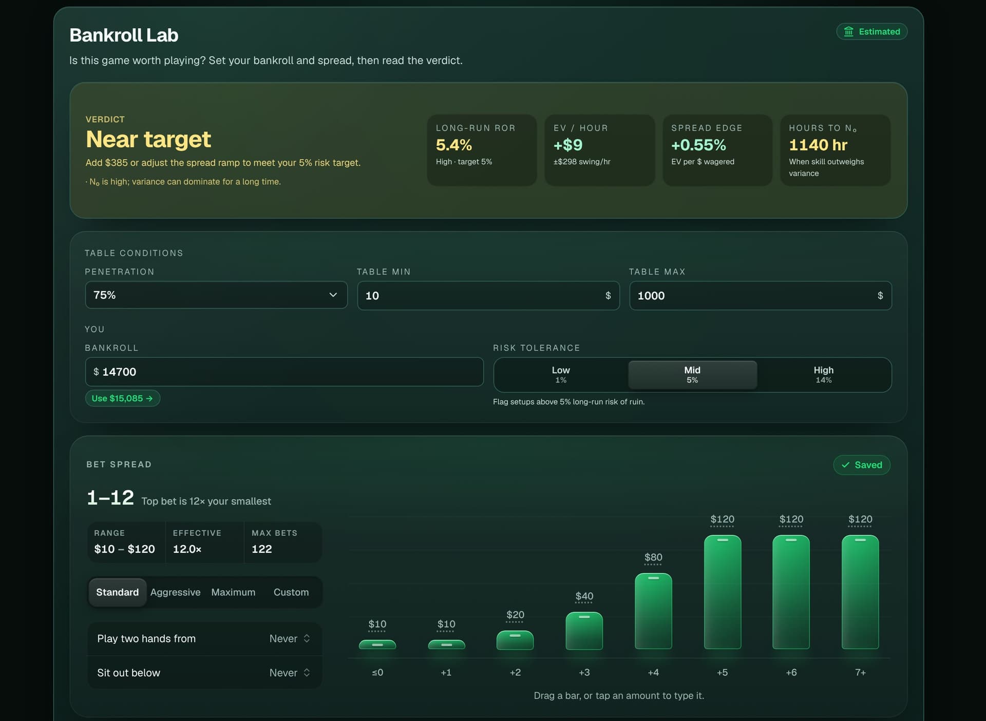The width and height of the screenshot is (986, 721).
Task: Tap the $120 amount above +6 bar
Action: [791, 519]
